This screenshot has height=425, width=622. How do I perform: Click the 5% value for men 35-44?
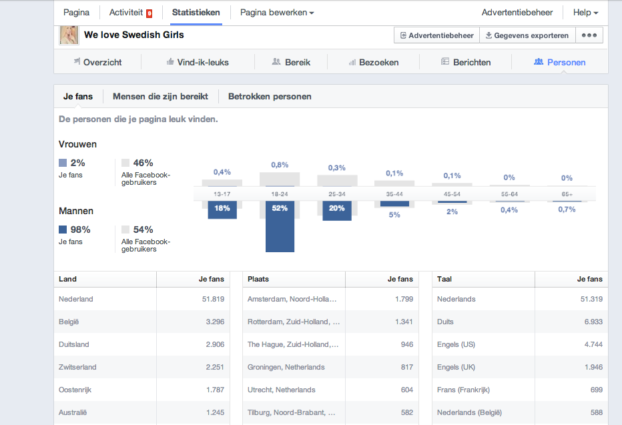(x=394, y=215)
